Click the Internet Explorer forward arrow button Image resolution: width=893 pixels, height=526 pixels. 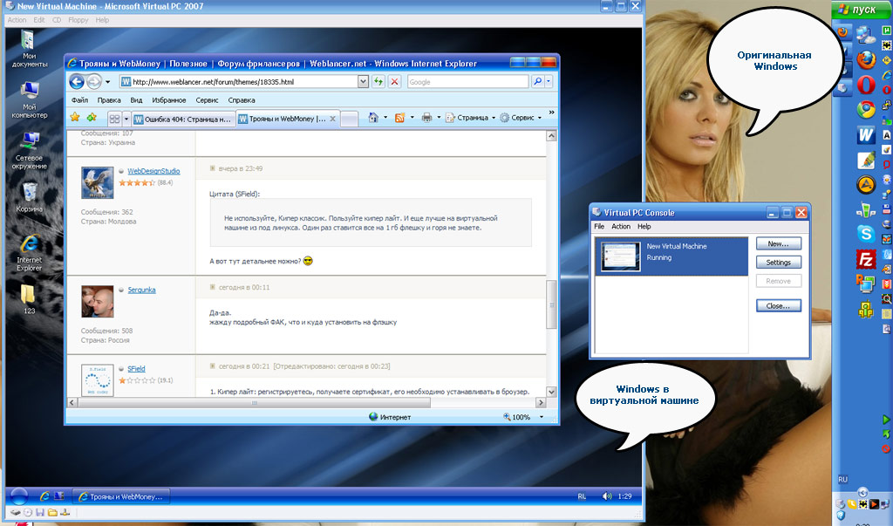coord(94,81)
